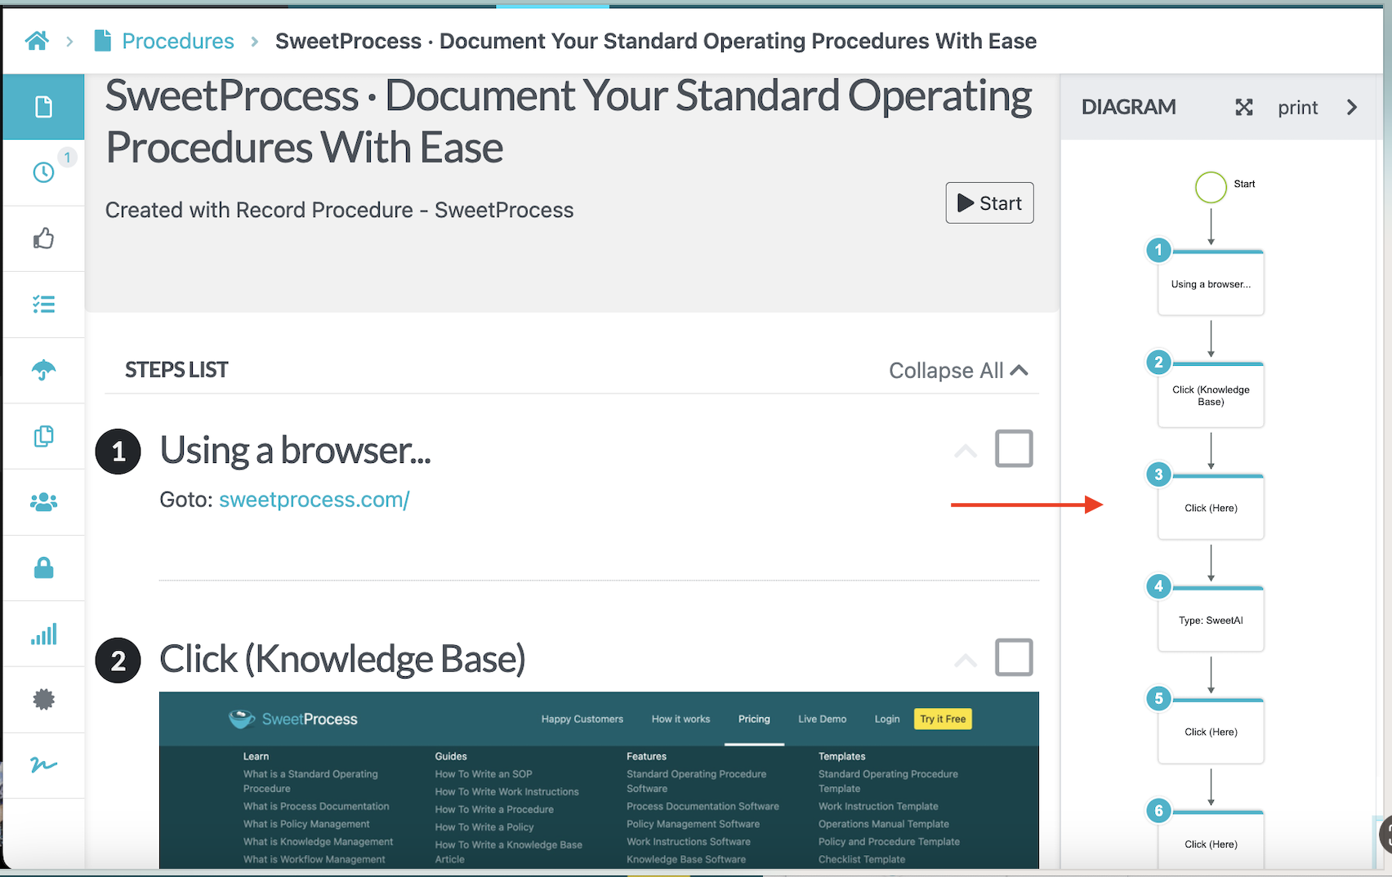
Task: Open the bar chart reports icon
Action: (x=43, y=634)
